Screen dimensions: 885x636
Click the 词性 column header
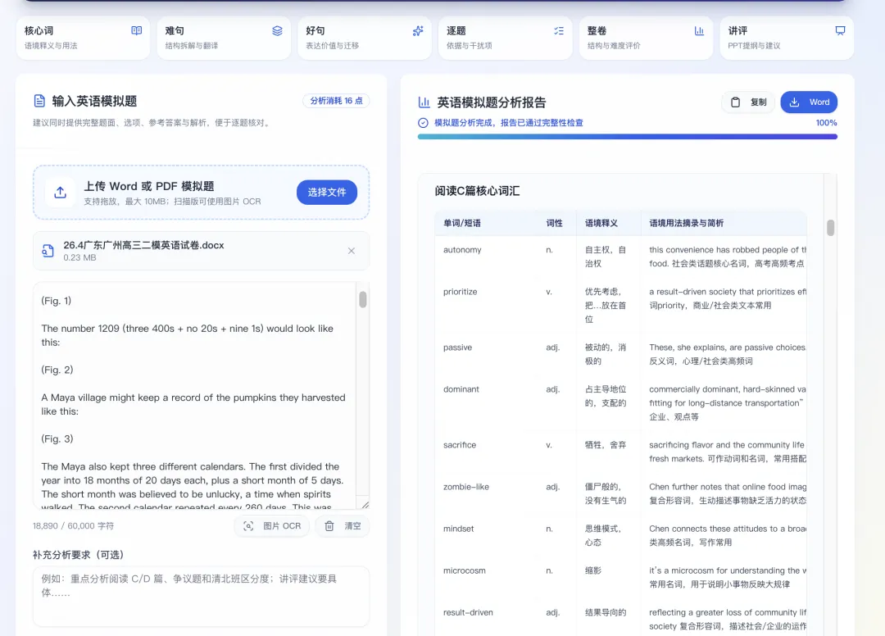pos(554,223)
